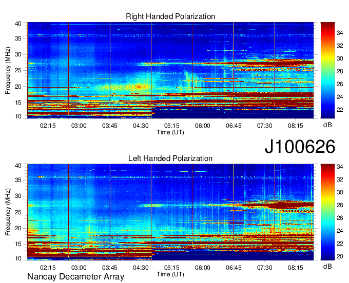Viewport: 349px width, 283px height.
Task: Click the "06:45" time tick of the left-handed plot
Action: 234,268
